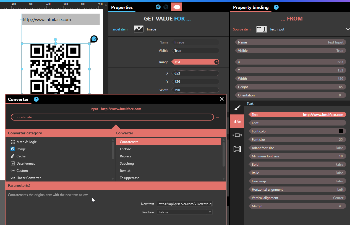Click the blue binding badge on the QR code
Image resolution: width=350 pixels, height=225 pixels.
click(x=94, y=39)
